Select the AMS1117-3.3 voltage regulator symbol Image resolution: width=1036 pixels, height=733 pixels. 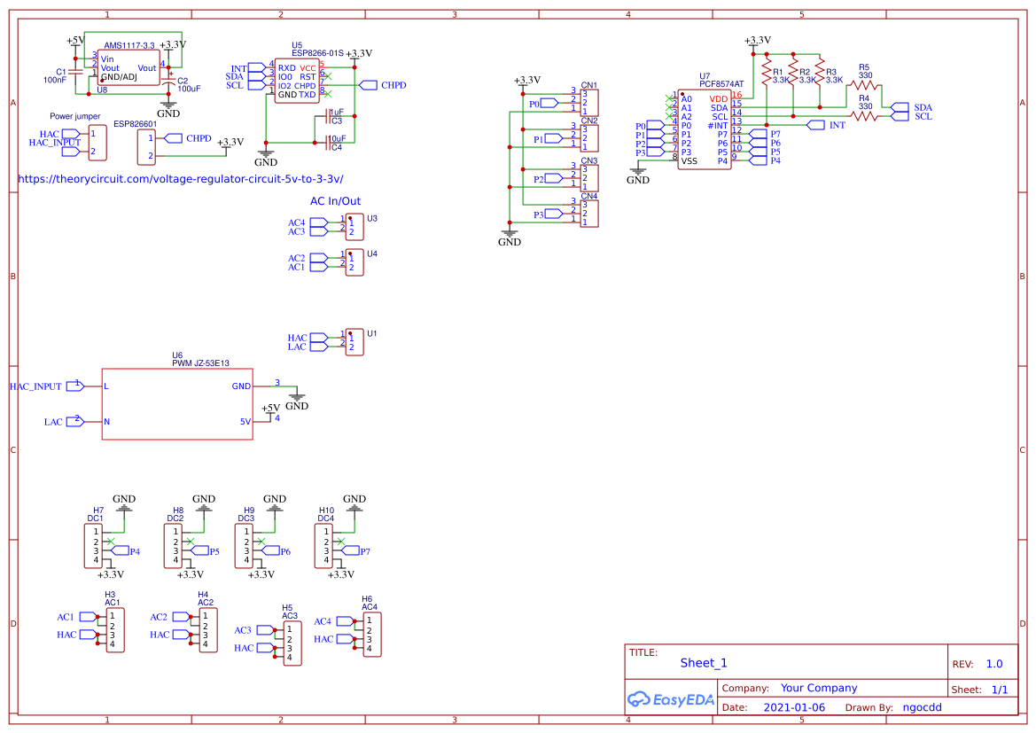coord(127,66)
